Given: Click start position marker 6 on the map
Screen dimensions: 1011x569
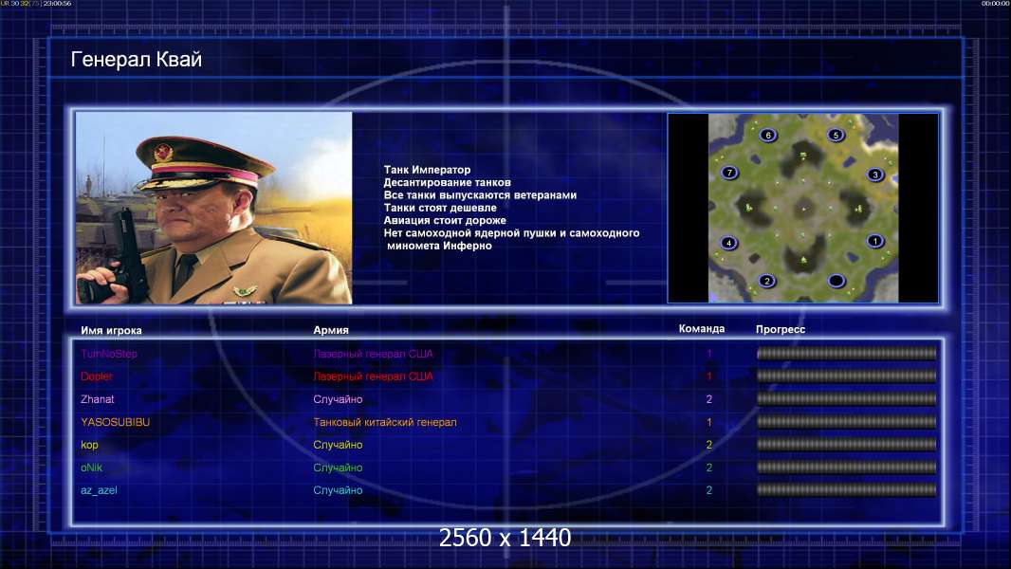Looking at the screenshot, I should click(768, 135).
